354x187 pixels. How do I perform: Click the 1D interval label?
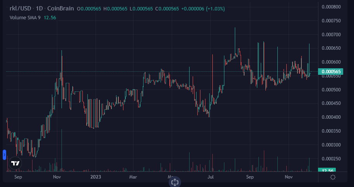pyautogui.click(x=39, y=9)
